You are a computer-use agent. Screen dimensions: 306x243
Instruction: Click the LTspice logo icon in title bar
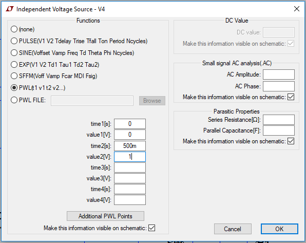pos(10,9)
